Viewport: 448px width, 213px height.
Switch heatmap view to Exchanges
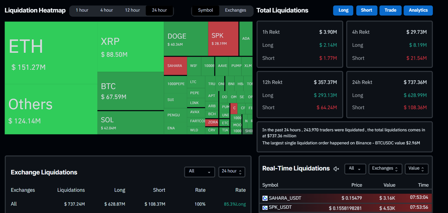(x=235, y=10)
